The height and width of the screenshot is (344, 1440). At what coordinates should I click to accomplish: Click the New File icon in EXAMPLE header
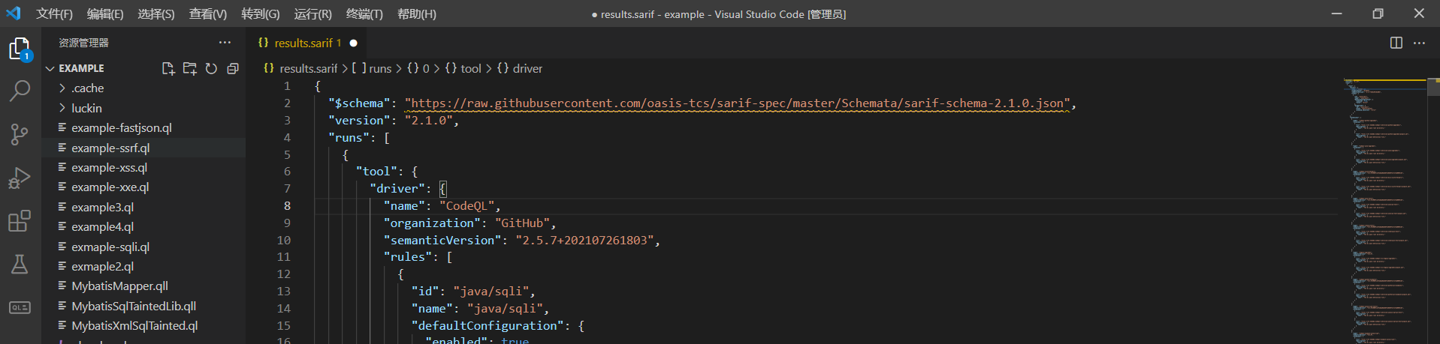tap(168, 68)
